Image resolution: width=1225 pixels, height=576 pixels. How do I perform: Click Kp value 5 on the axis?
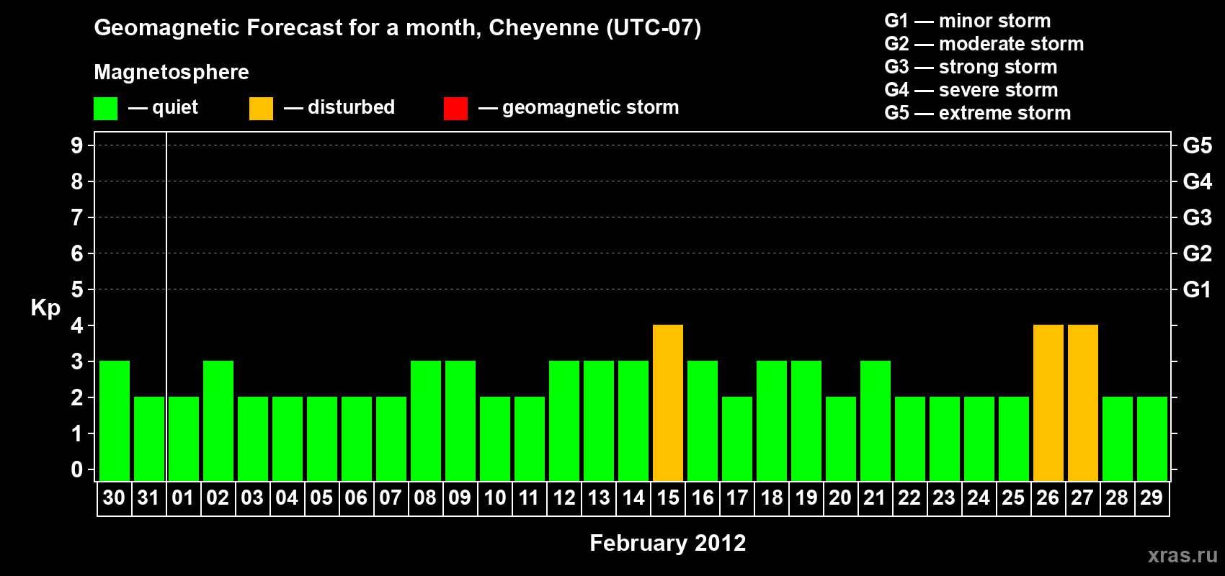77,289
